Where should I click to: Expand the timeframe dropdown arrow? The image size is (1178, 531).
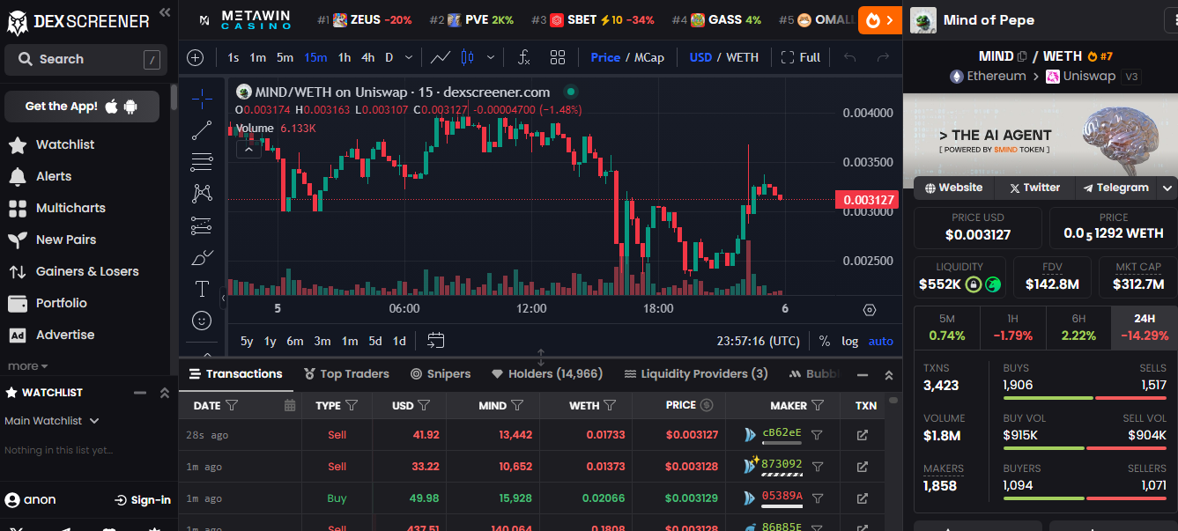point(409,57)
